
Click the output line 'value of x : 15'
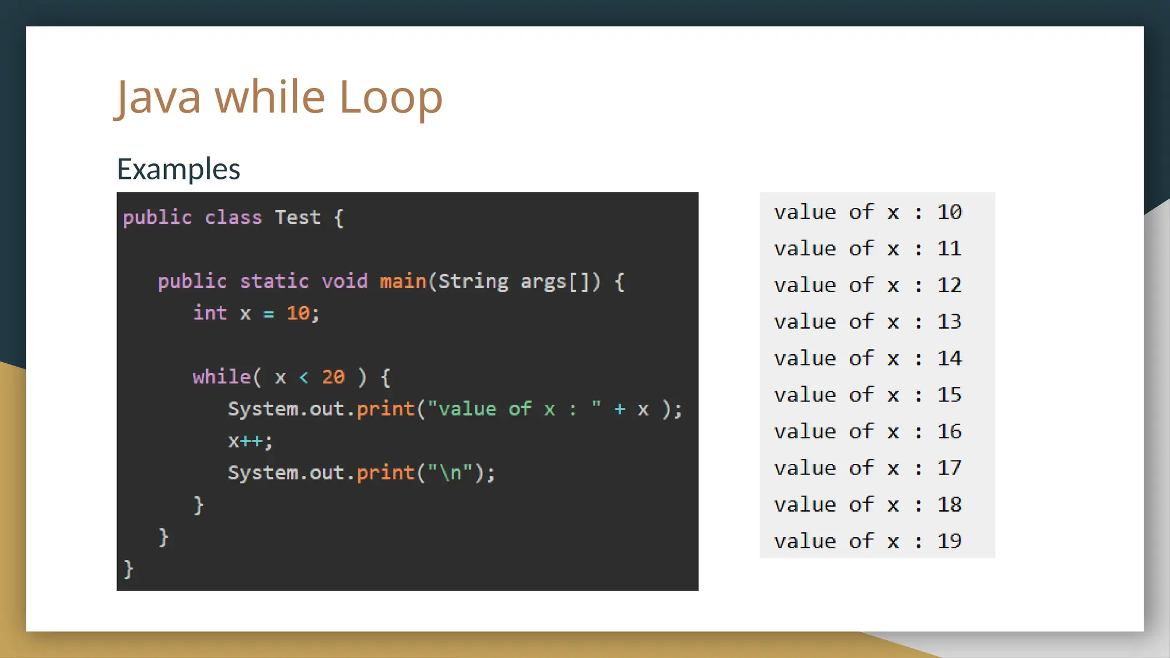pos(868,395)
